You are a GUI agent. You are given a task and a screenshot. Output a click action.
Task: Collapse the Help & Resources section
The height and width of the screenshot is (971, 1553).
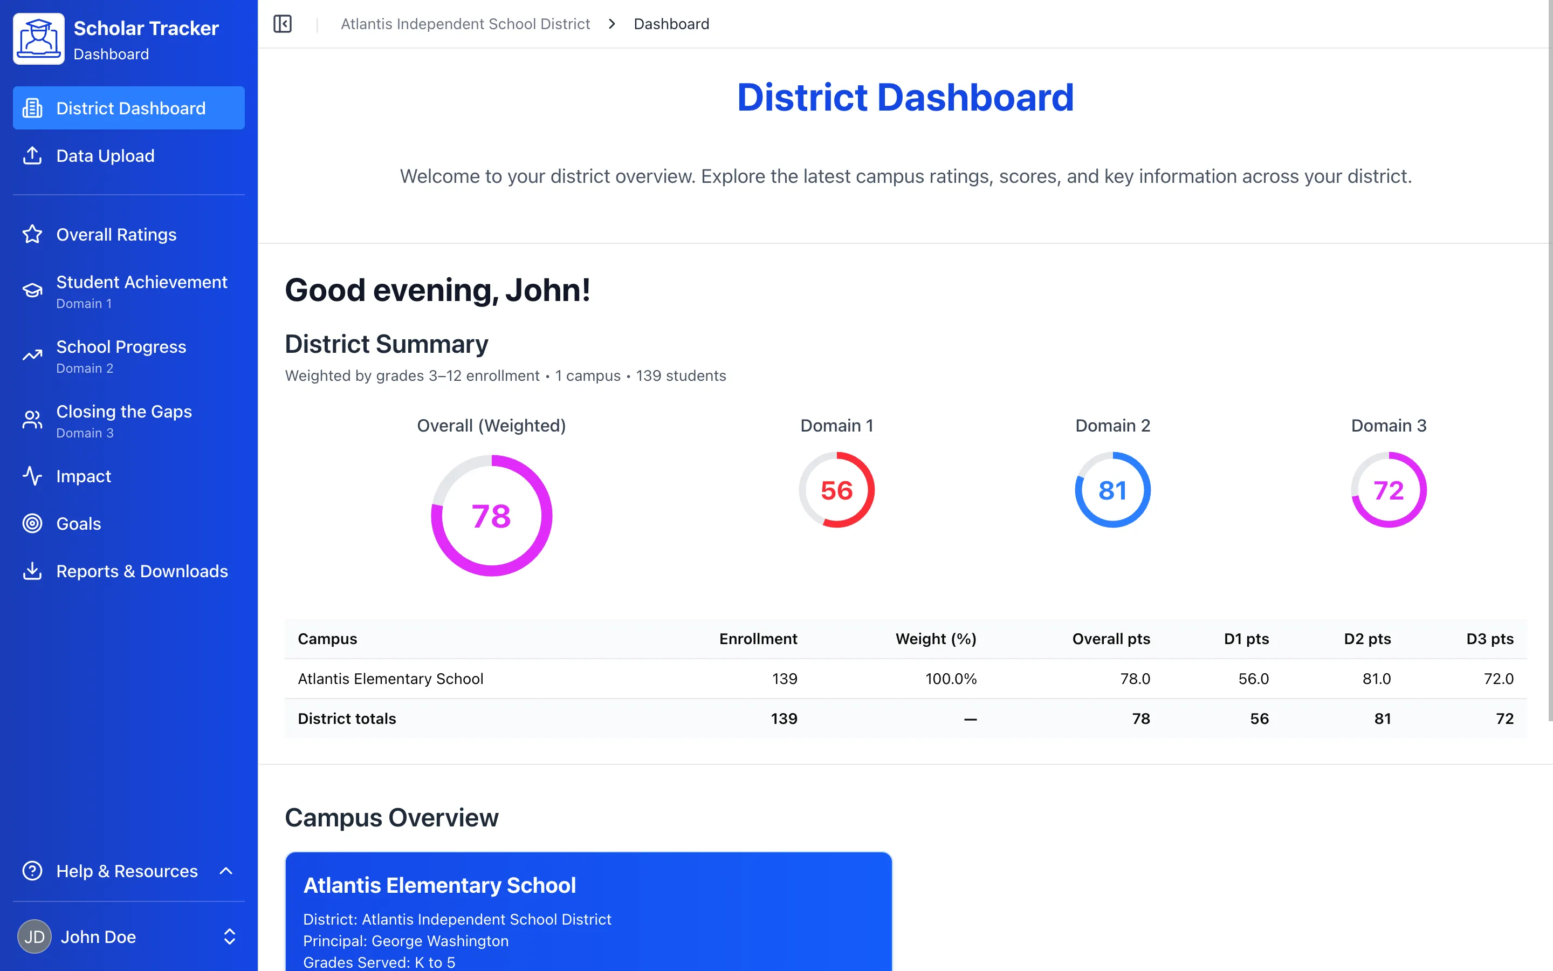[x=228, y=871]
